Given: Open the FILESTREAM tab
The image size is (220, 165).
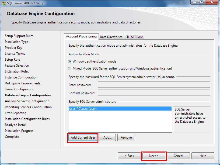Looking at the screenshot, I should pyautogui.click(x=134, y=37).
